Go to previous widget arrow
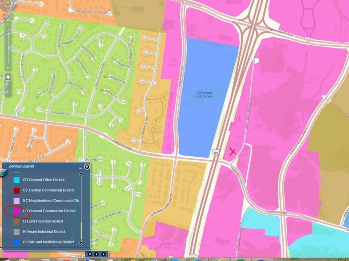The height and width of the screenshot is (261, 349). (x=96, y=254)
